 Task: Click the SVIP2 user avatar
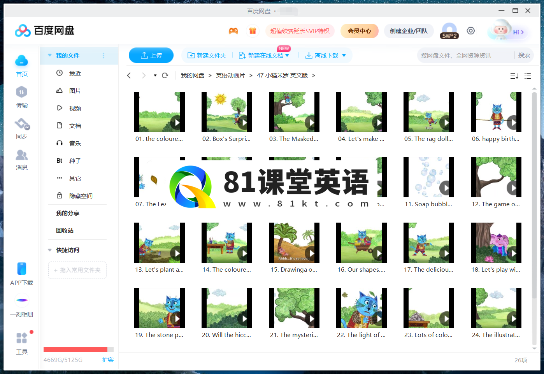pyautogui.click(x=449, y=31)
